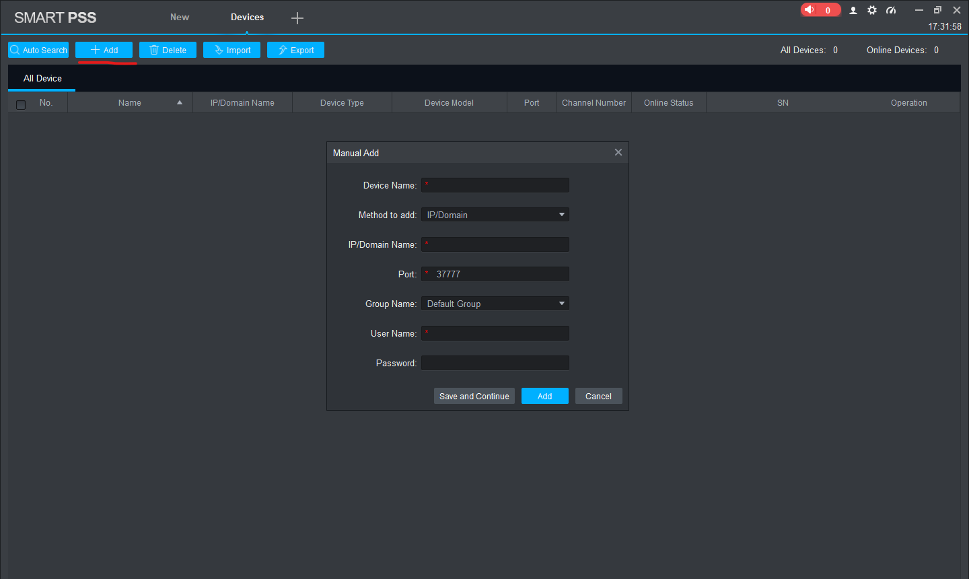Click the Export button
This screenshot has width=969, height=579.
click(x=295, y=50)
